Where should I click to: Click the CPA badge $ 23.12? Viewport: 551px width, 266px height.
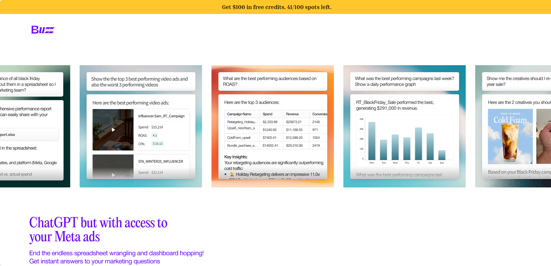(x=158, y=143)
